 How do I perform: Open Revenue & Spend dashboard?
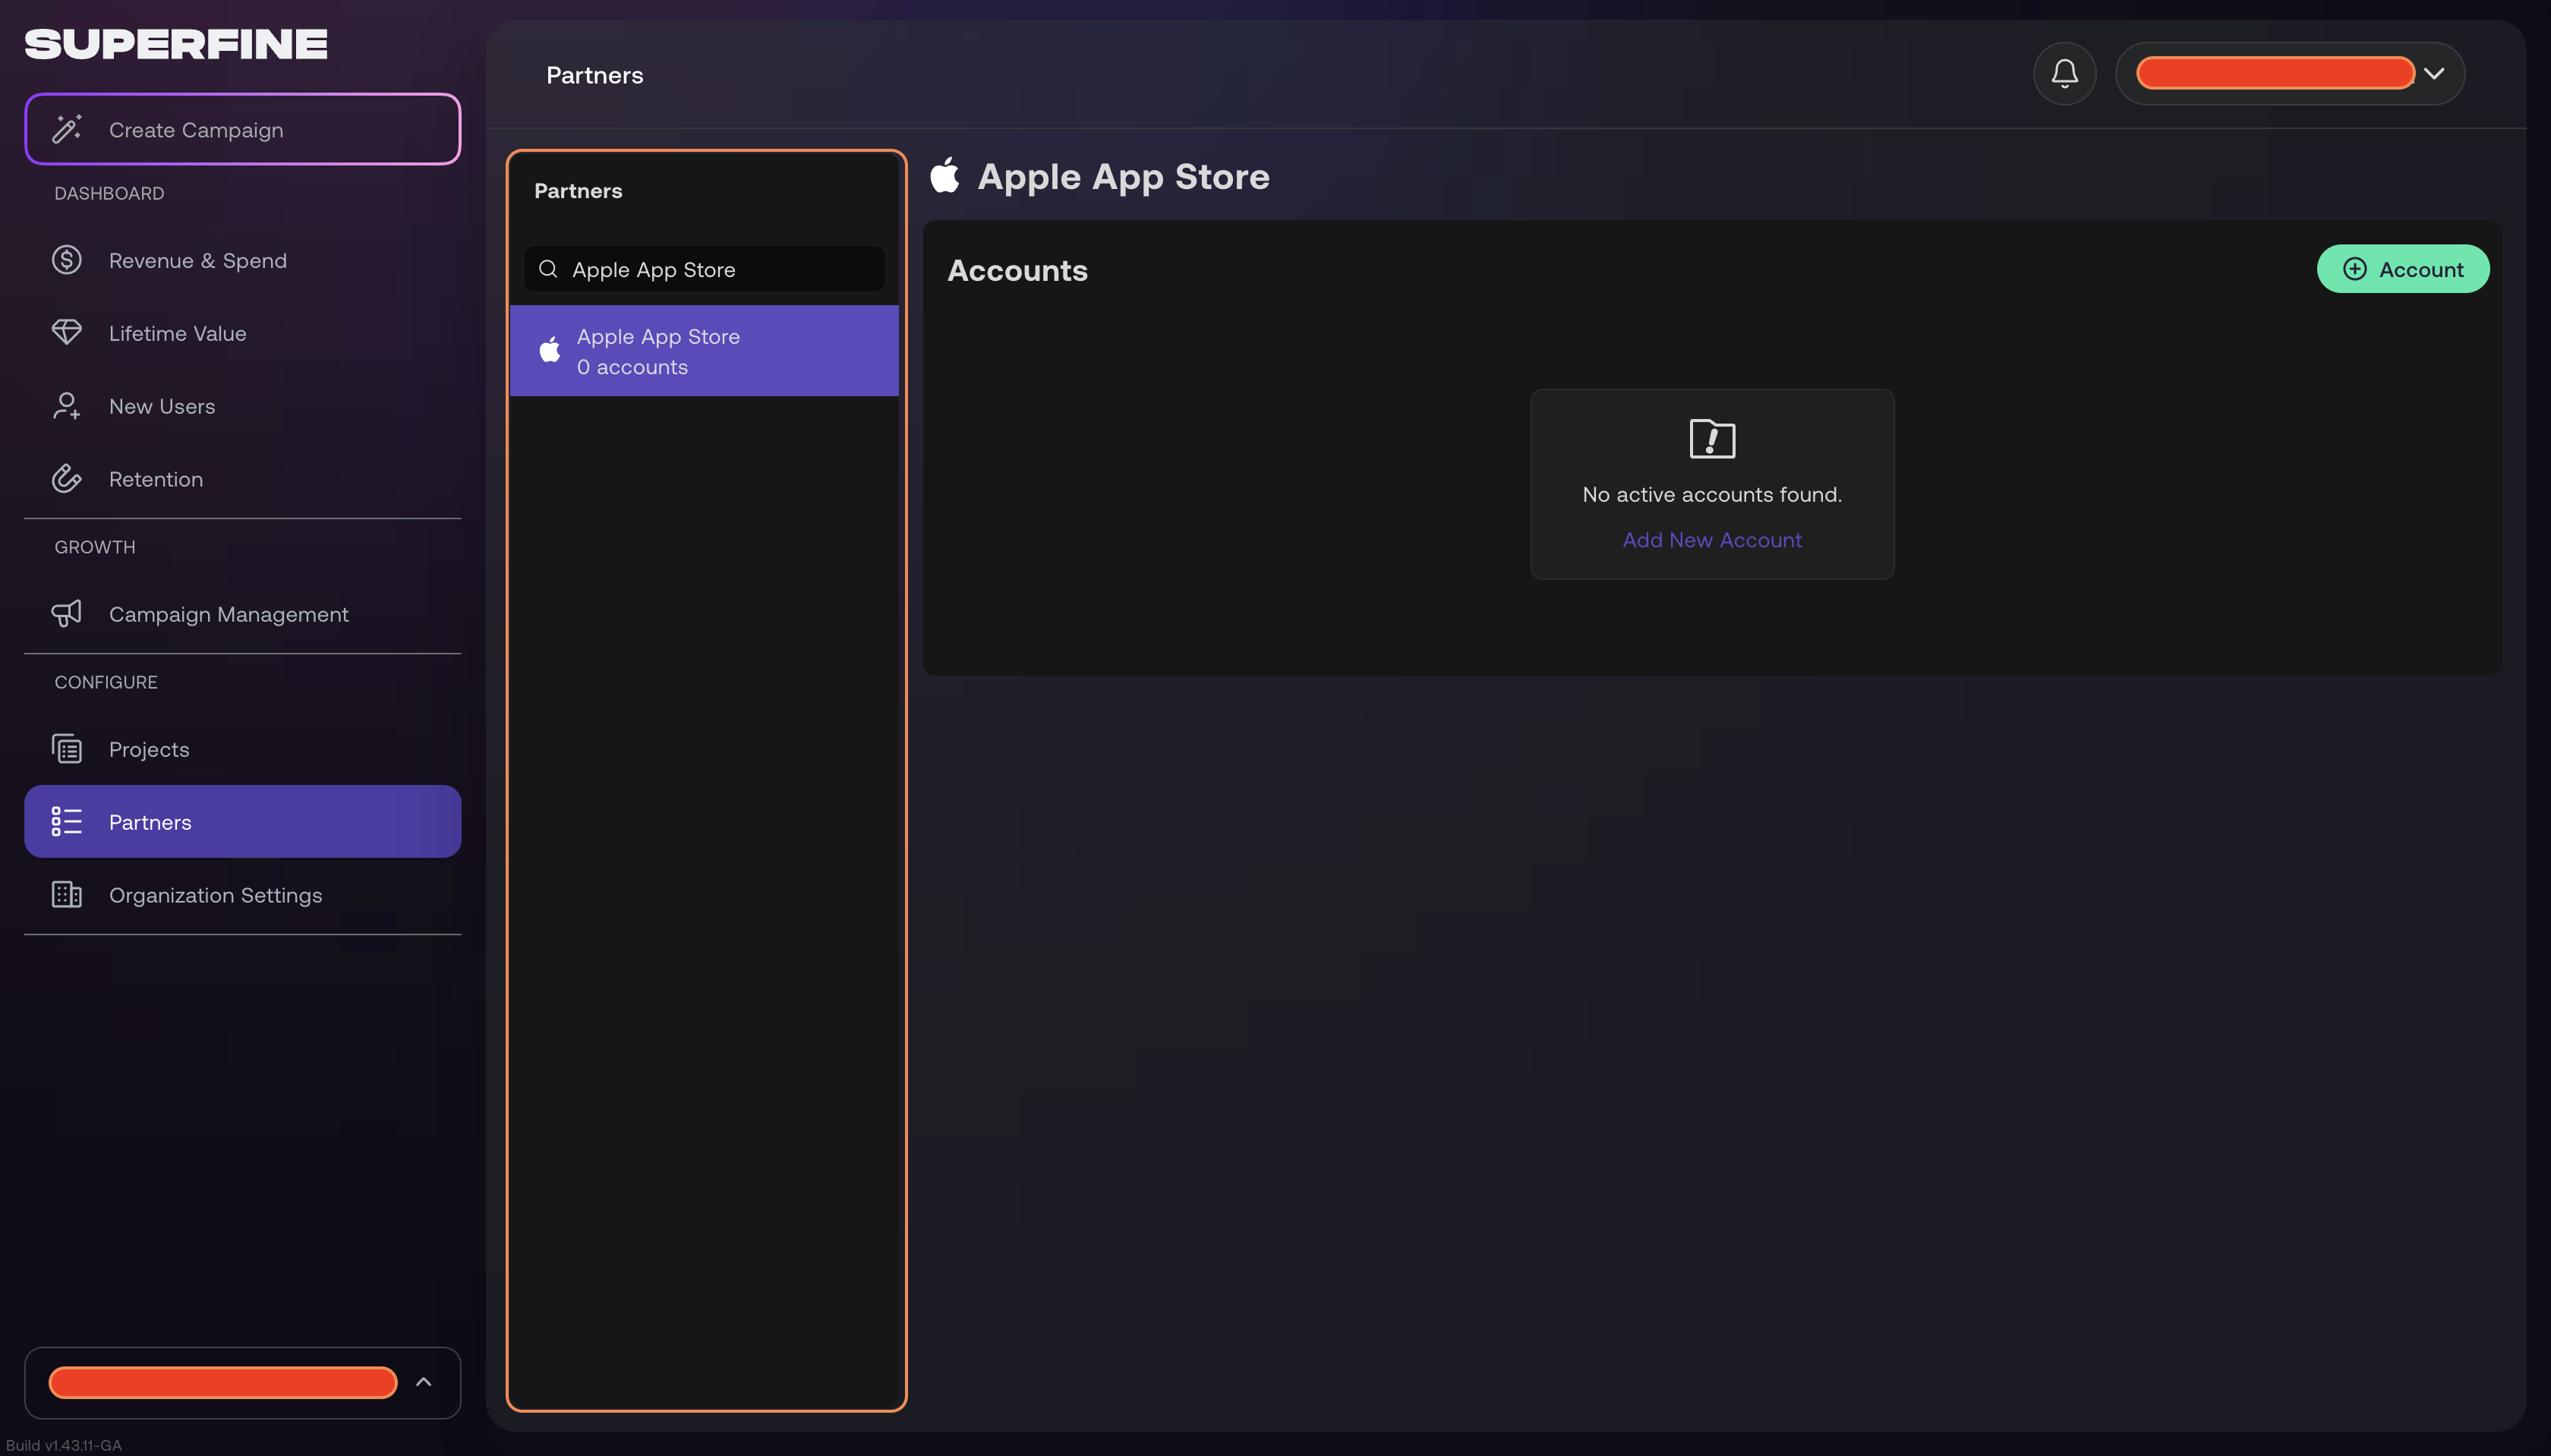pos(243,260)
